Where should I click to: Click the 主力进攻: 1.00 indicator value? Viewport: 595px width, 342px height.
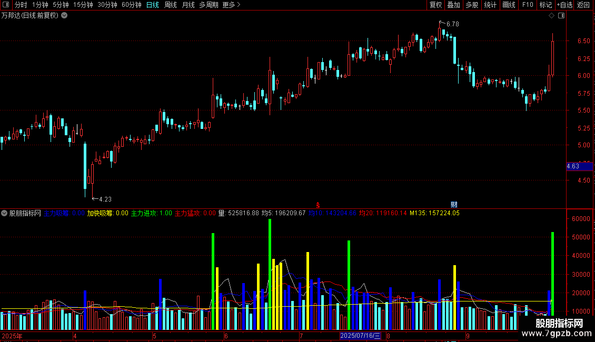coord(152,213)
